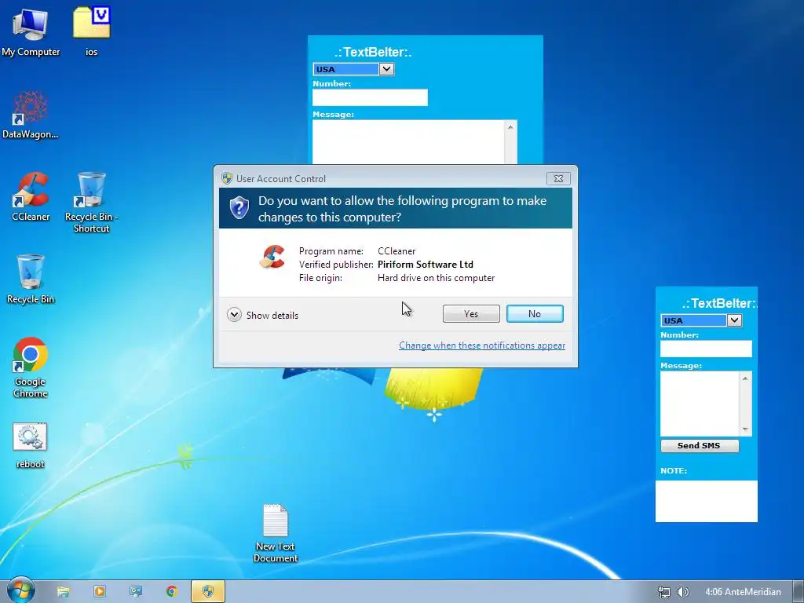Click the shield icon in the UAC title bar
The image size is (804, 603).
227,178
